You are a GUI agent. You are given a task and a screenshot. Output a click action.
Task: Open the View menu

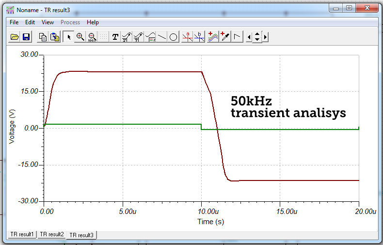[48, 22]
